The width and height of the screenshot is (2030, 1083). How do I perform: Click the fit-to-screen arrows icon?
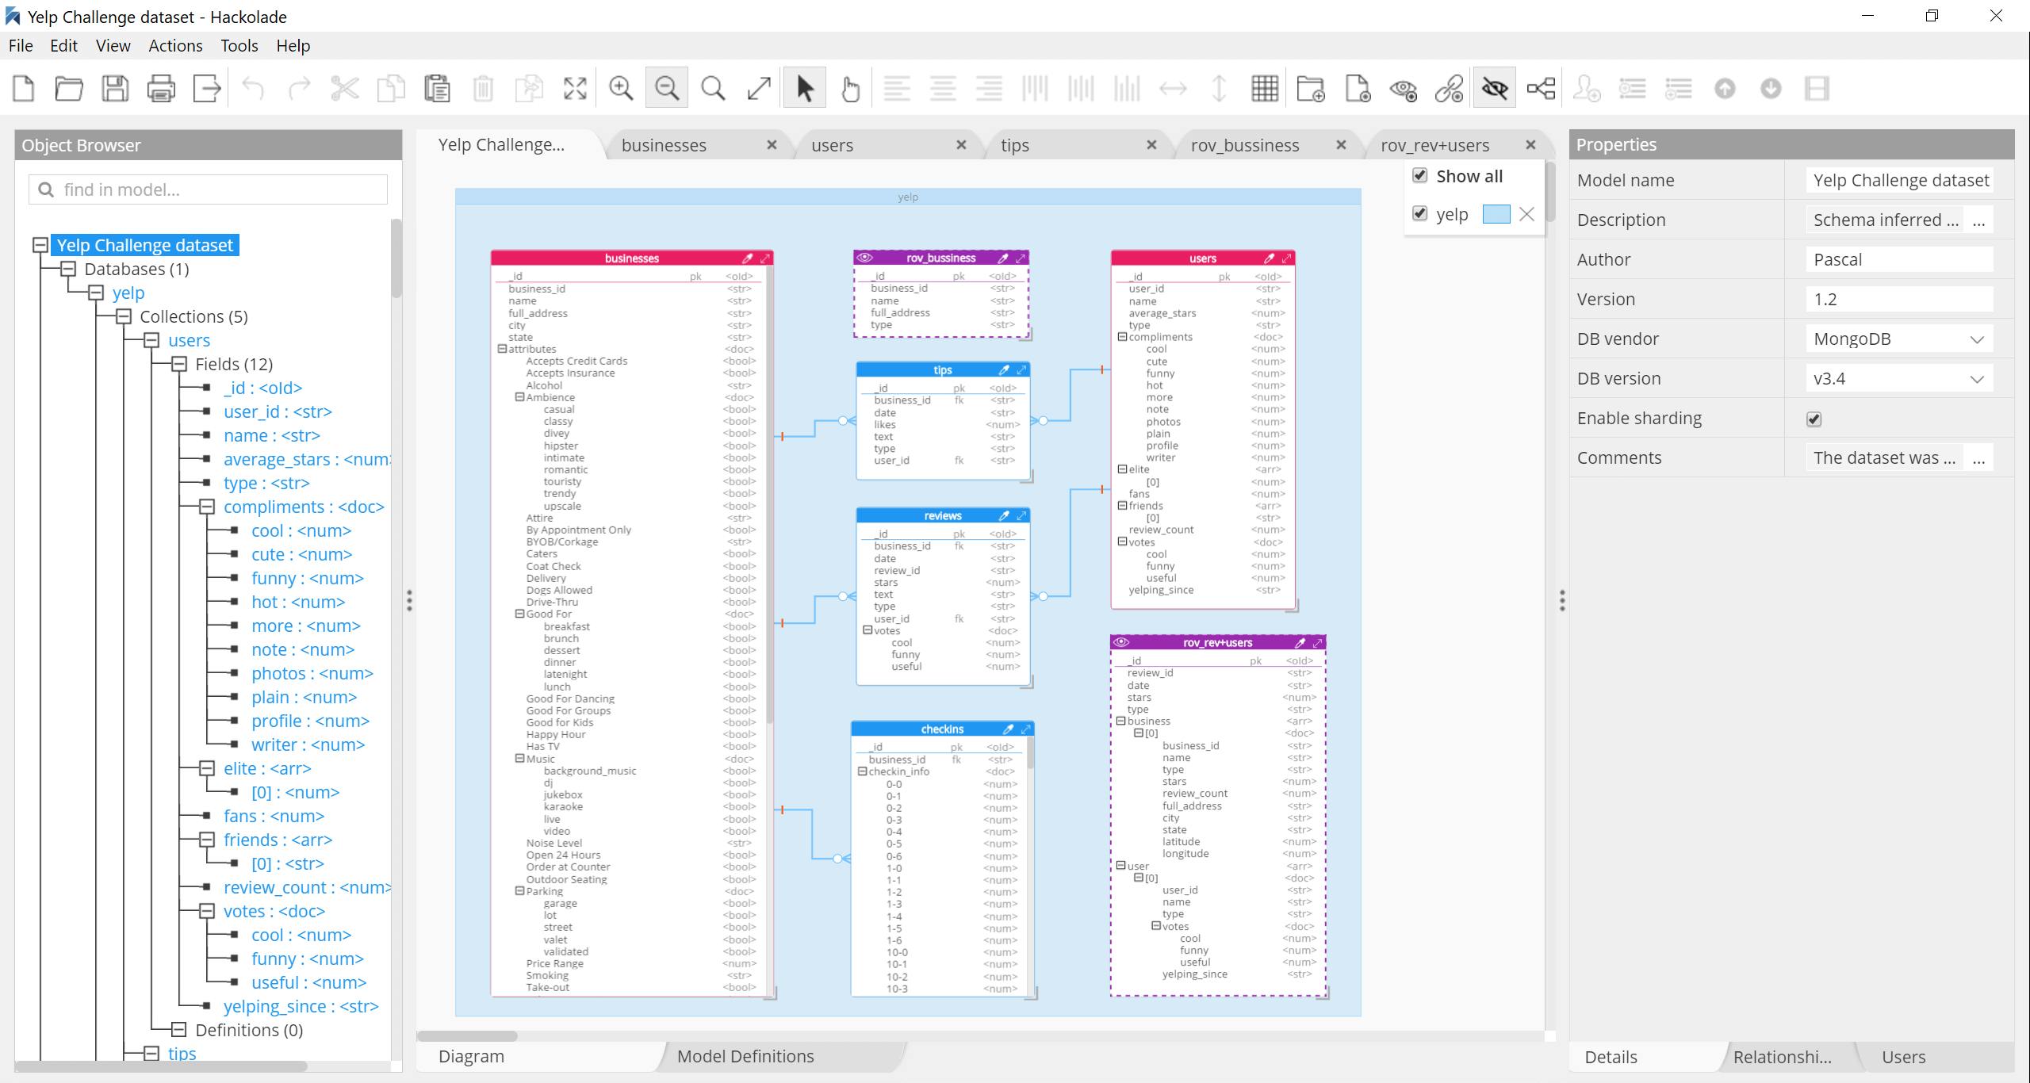tap(575, 88)
